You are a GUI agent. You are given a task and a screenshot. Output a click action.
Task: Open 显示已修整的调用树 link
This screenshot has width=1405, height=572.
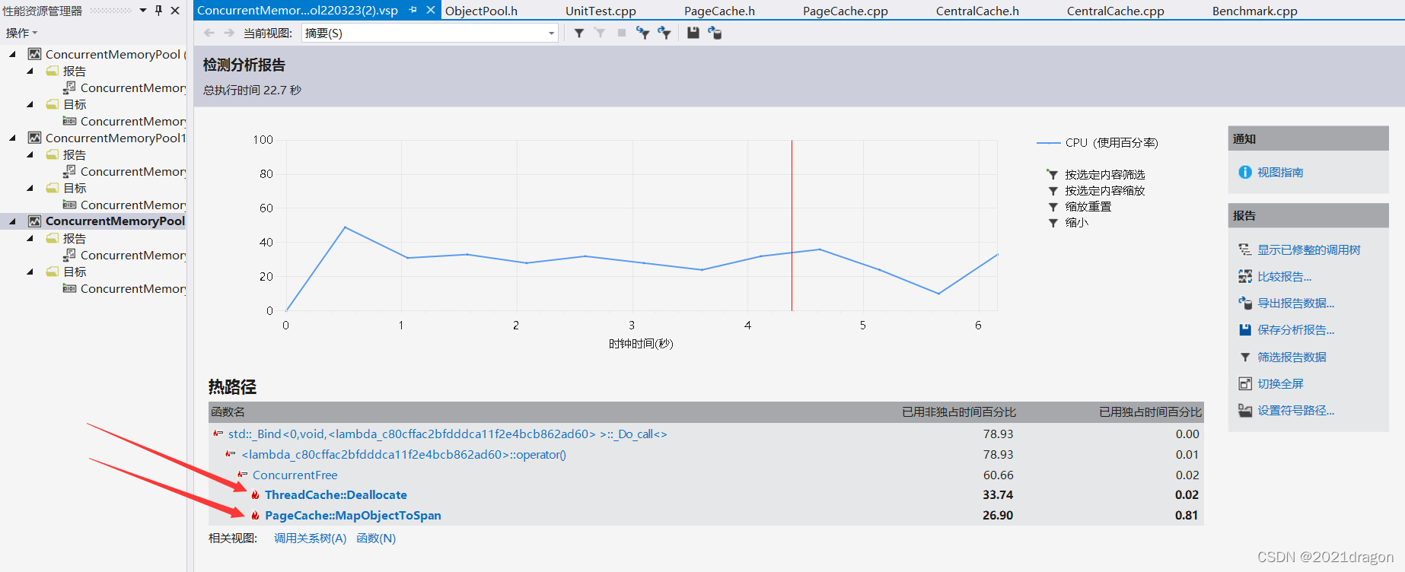point(1308,249)
